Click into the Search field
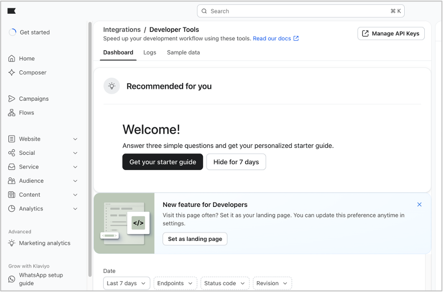 pyautogui.click(x=301, y=11)
